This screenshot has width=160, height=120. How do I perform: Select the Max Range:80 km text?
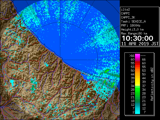[134, 33]
